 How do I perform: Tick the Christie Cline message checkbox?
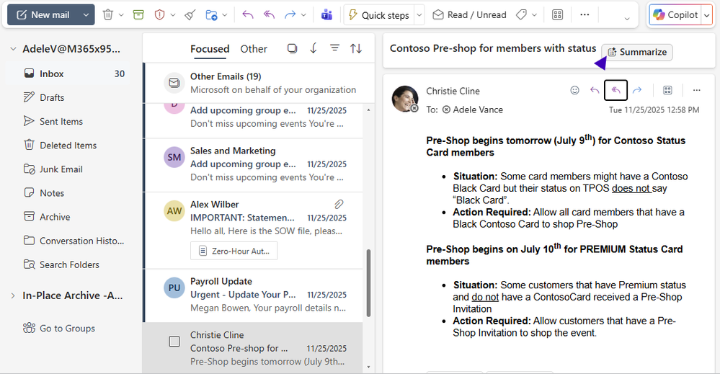(174, 342)
